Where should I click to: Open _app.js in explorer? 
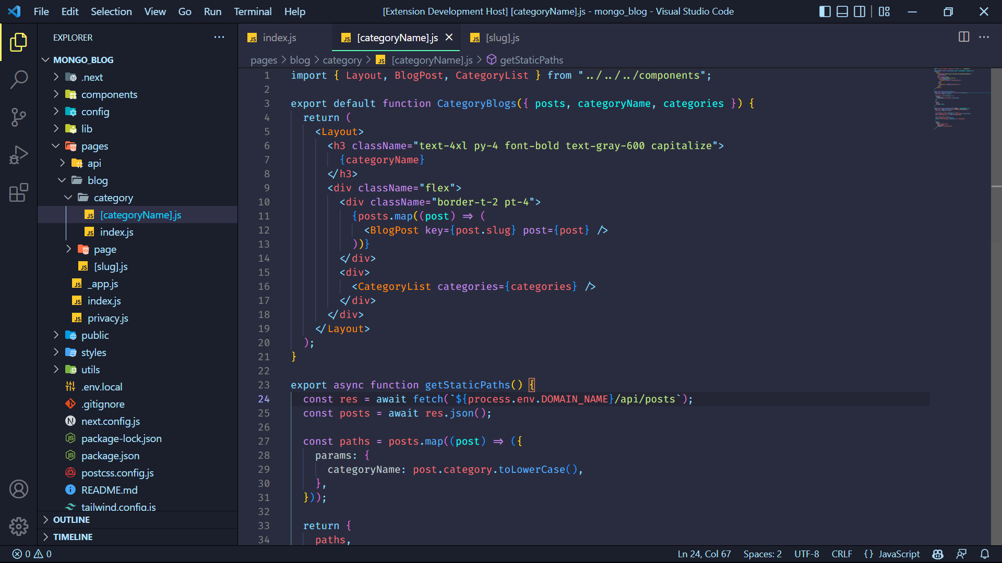tap(103, 284)
